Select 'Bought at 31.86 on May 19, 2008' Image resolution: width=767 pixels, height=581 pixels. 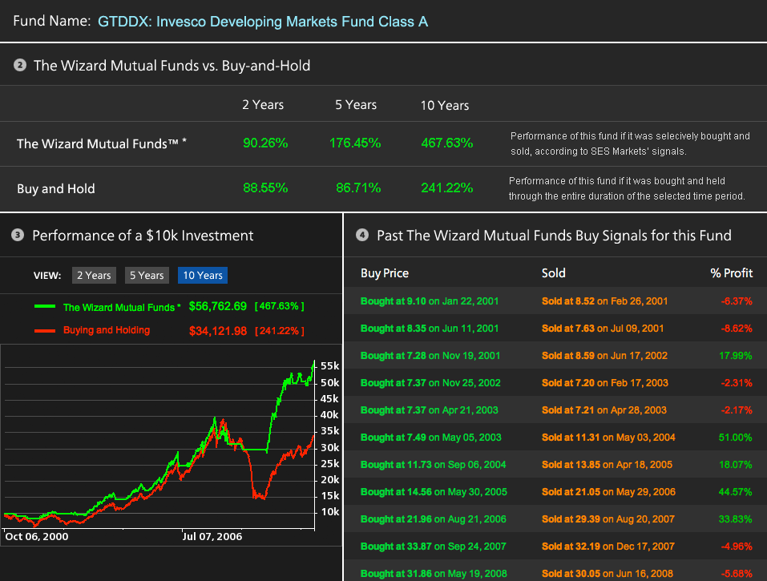click(x=434, y=574)
